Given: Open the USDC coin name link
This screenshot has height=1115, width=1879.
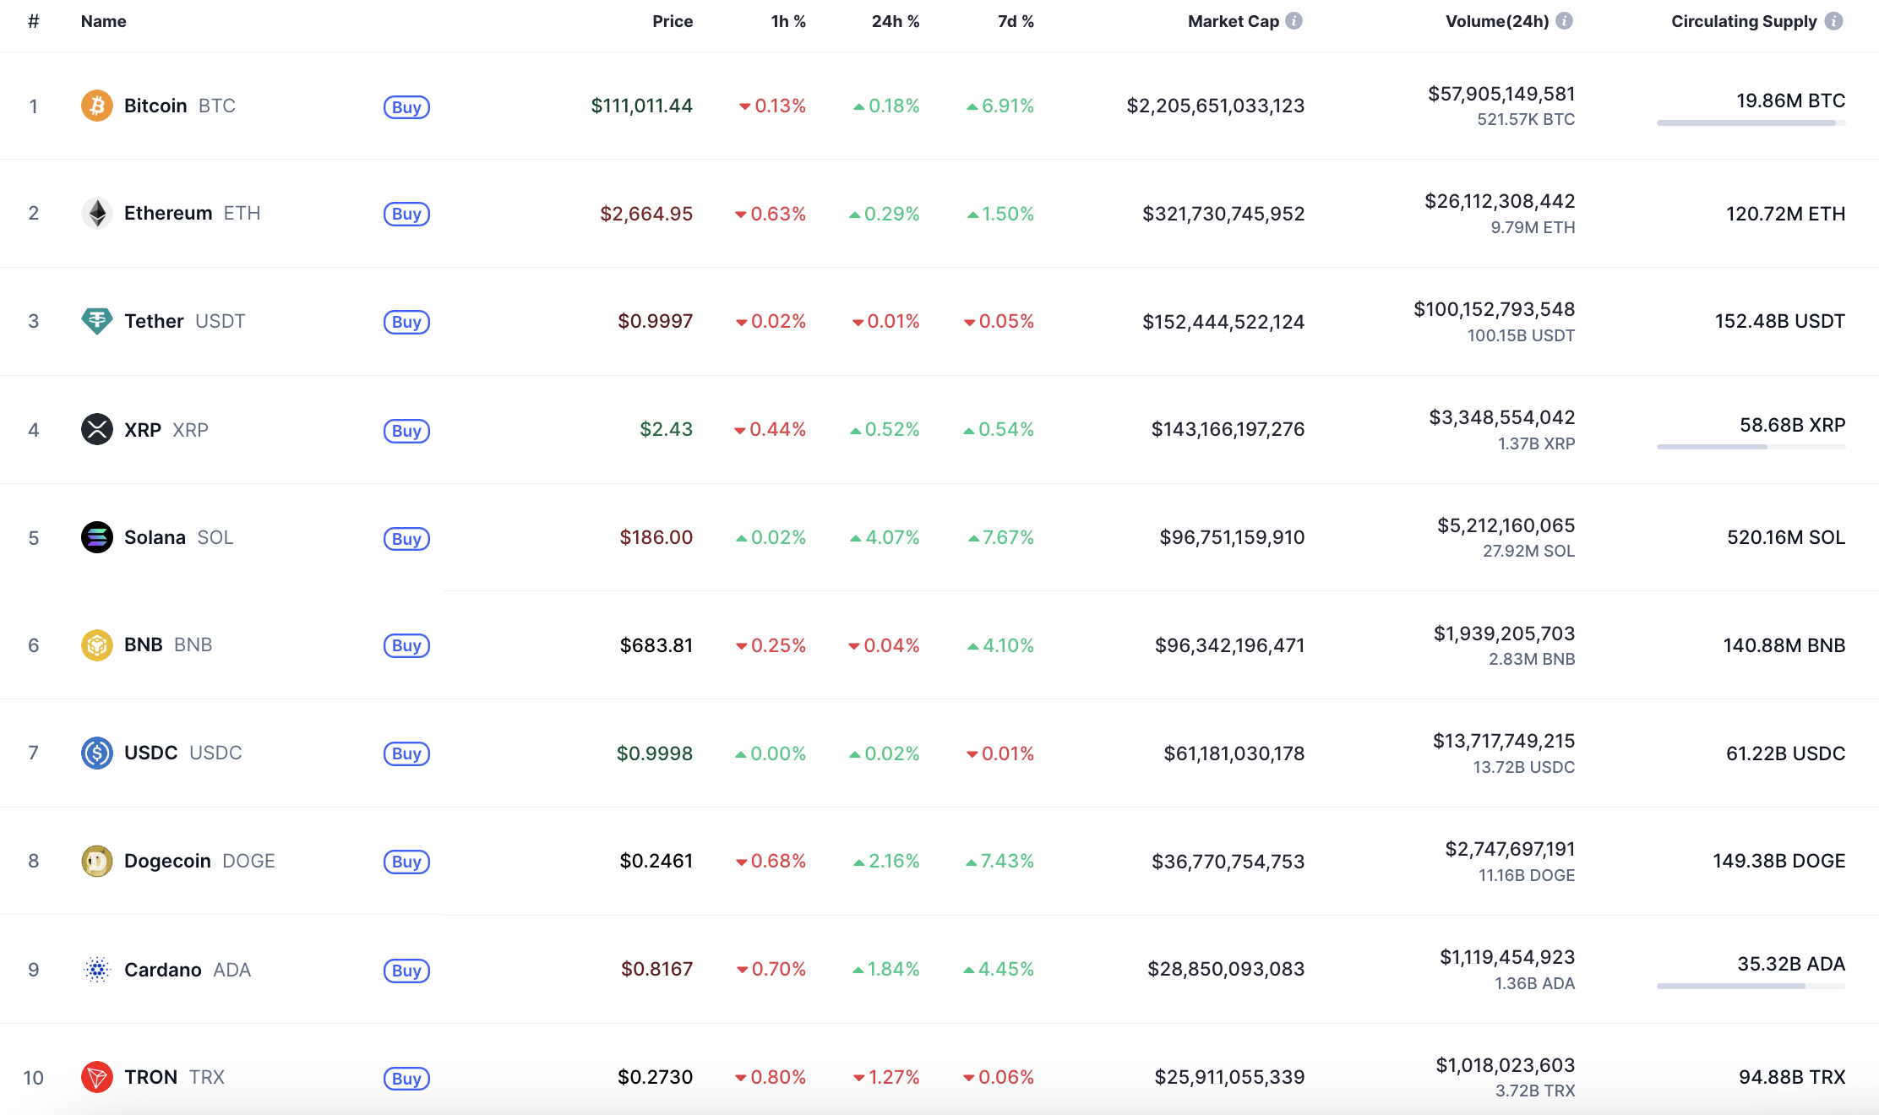Looking at the screenshot, I should [151, 753].
